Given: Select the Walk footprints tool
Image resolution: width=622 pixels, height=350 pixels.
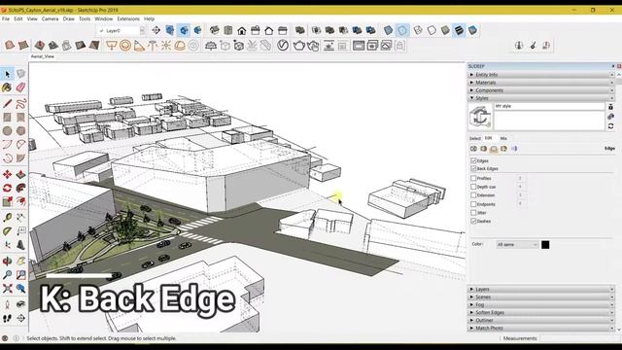Looking at the screenshot, I should click(x=8, y=318).
